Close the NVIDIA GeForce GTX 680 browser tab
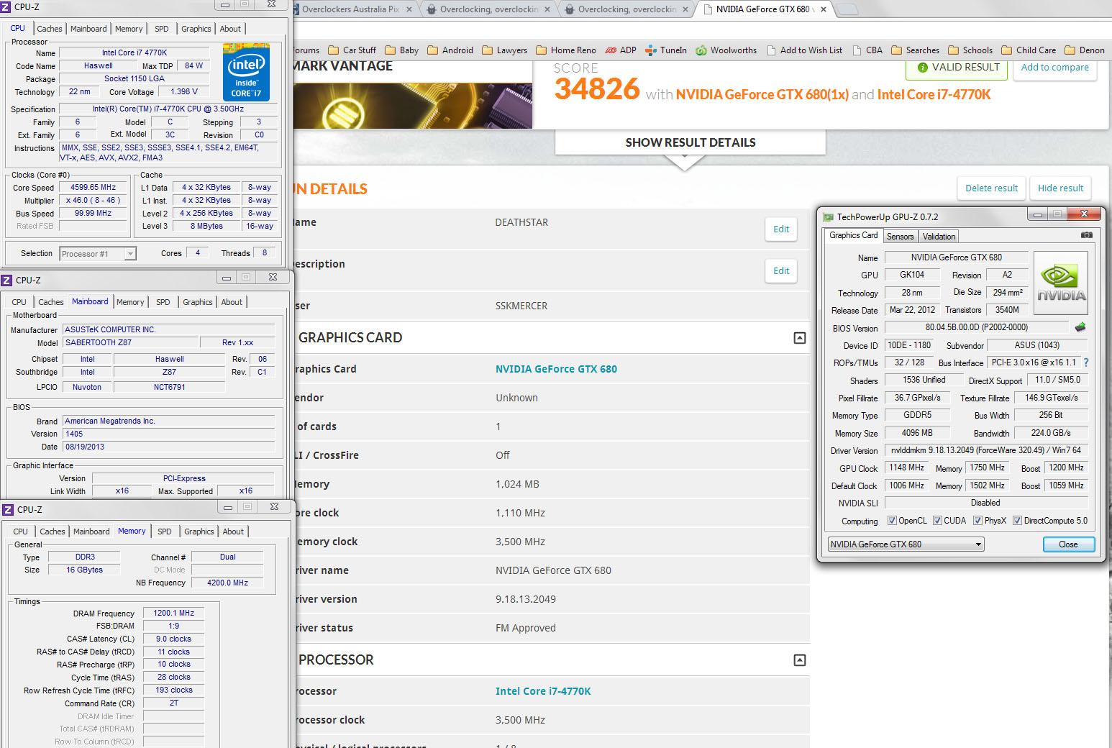The image size is (1112, 748). point(823,9)
